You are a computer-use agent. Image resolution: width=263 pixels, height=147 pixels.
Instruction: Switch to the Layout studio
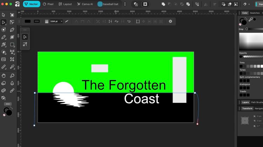click(x=65, y=4)
